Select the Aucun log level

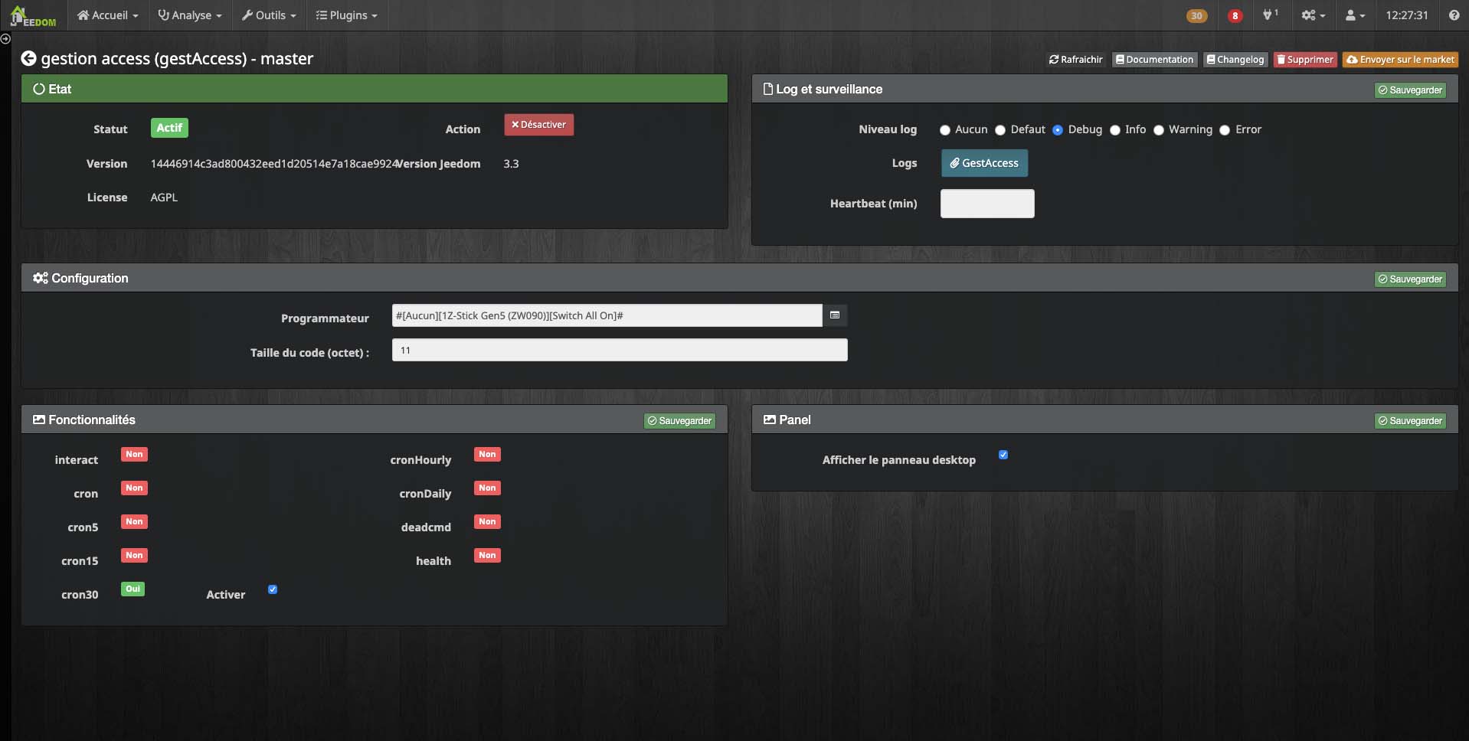pos(945,130)
